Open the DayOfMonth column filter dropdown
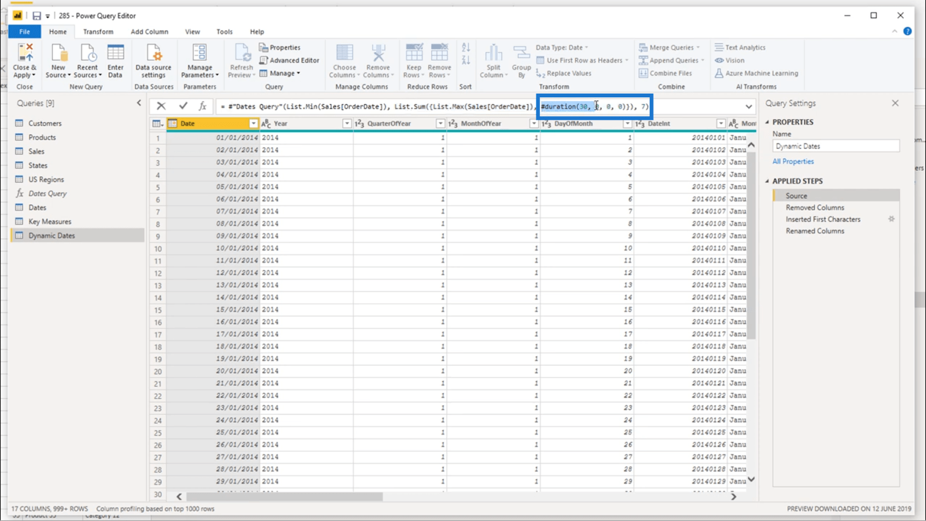 click(627, 123)
